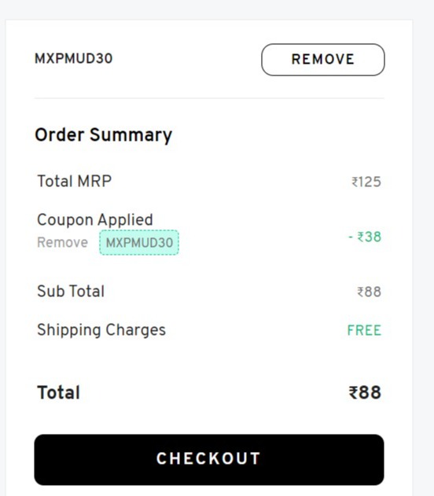Click the rupee symbol next to 125
The height and width of the screenshot is (496, 434).
pyautogui.click(x=355, y=182)
